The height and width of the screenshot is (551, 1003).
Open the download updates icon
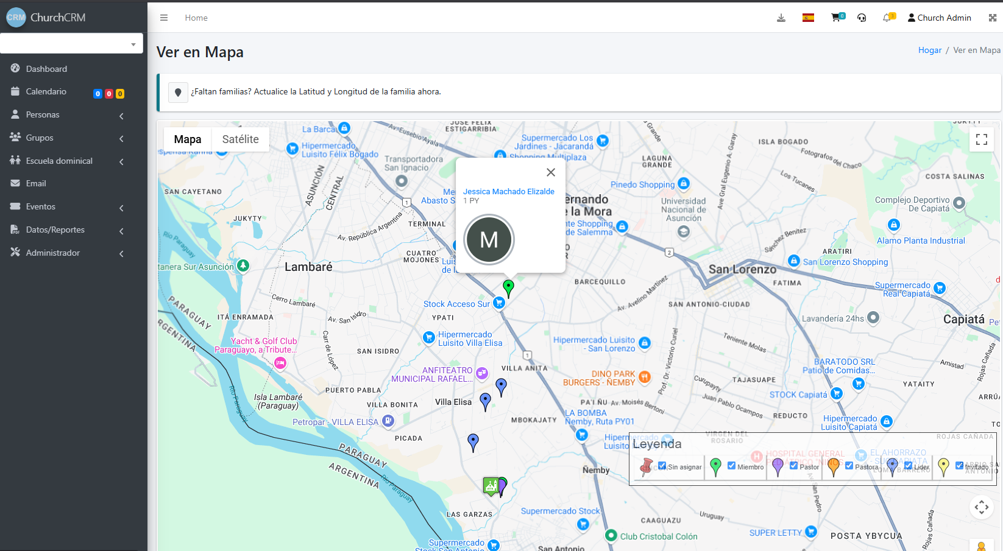(781, 18)
